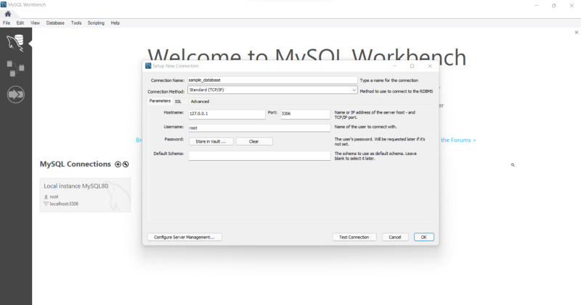Click the Default Schema text field

(x=259, y=156)
